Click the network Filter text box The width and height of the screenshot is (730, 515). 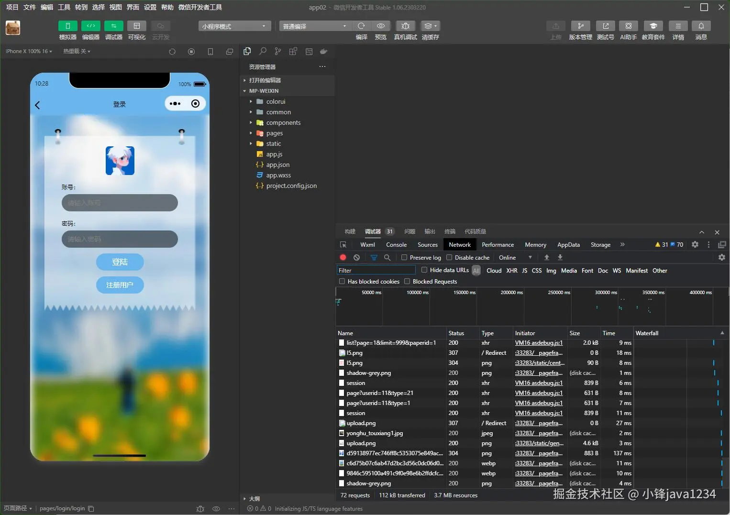pos(376,270)
